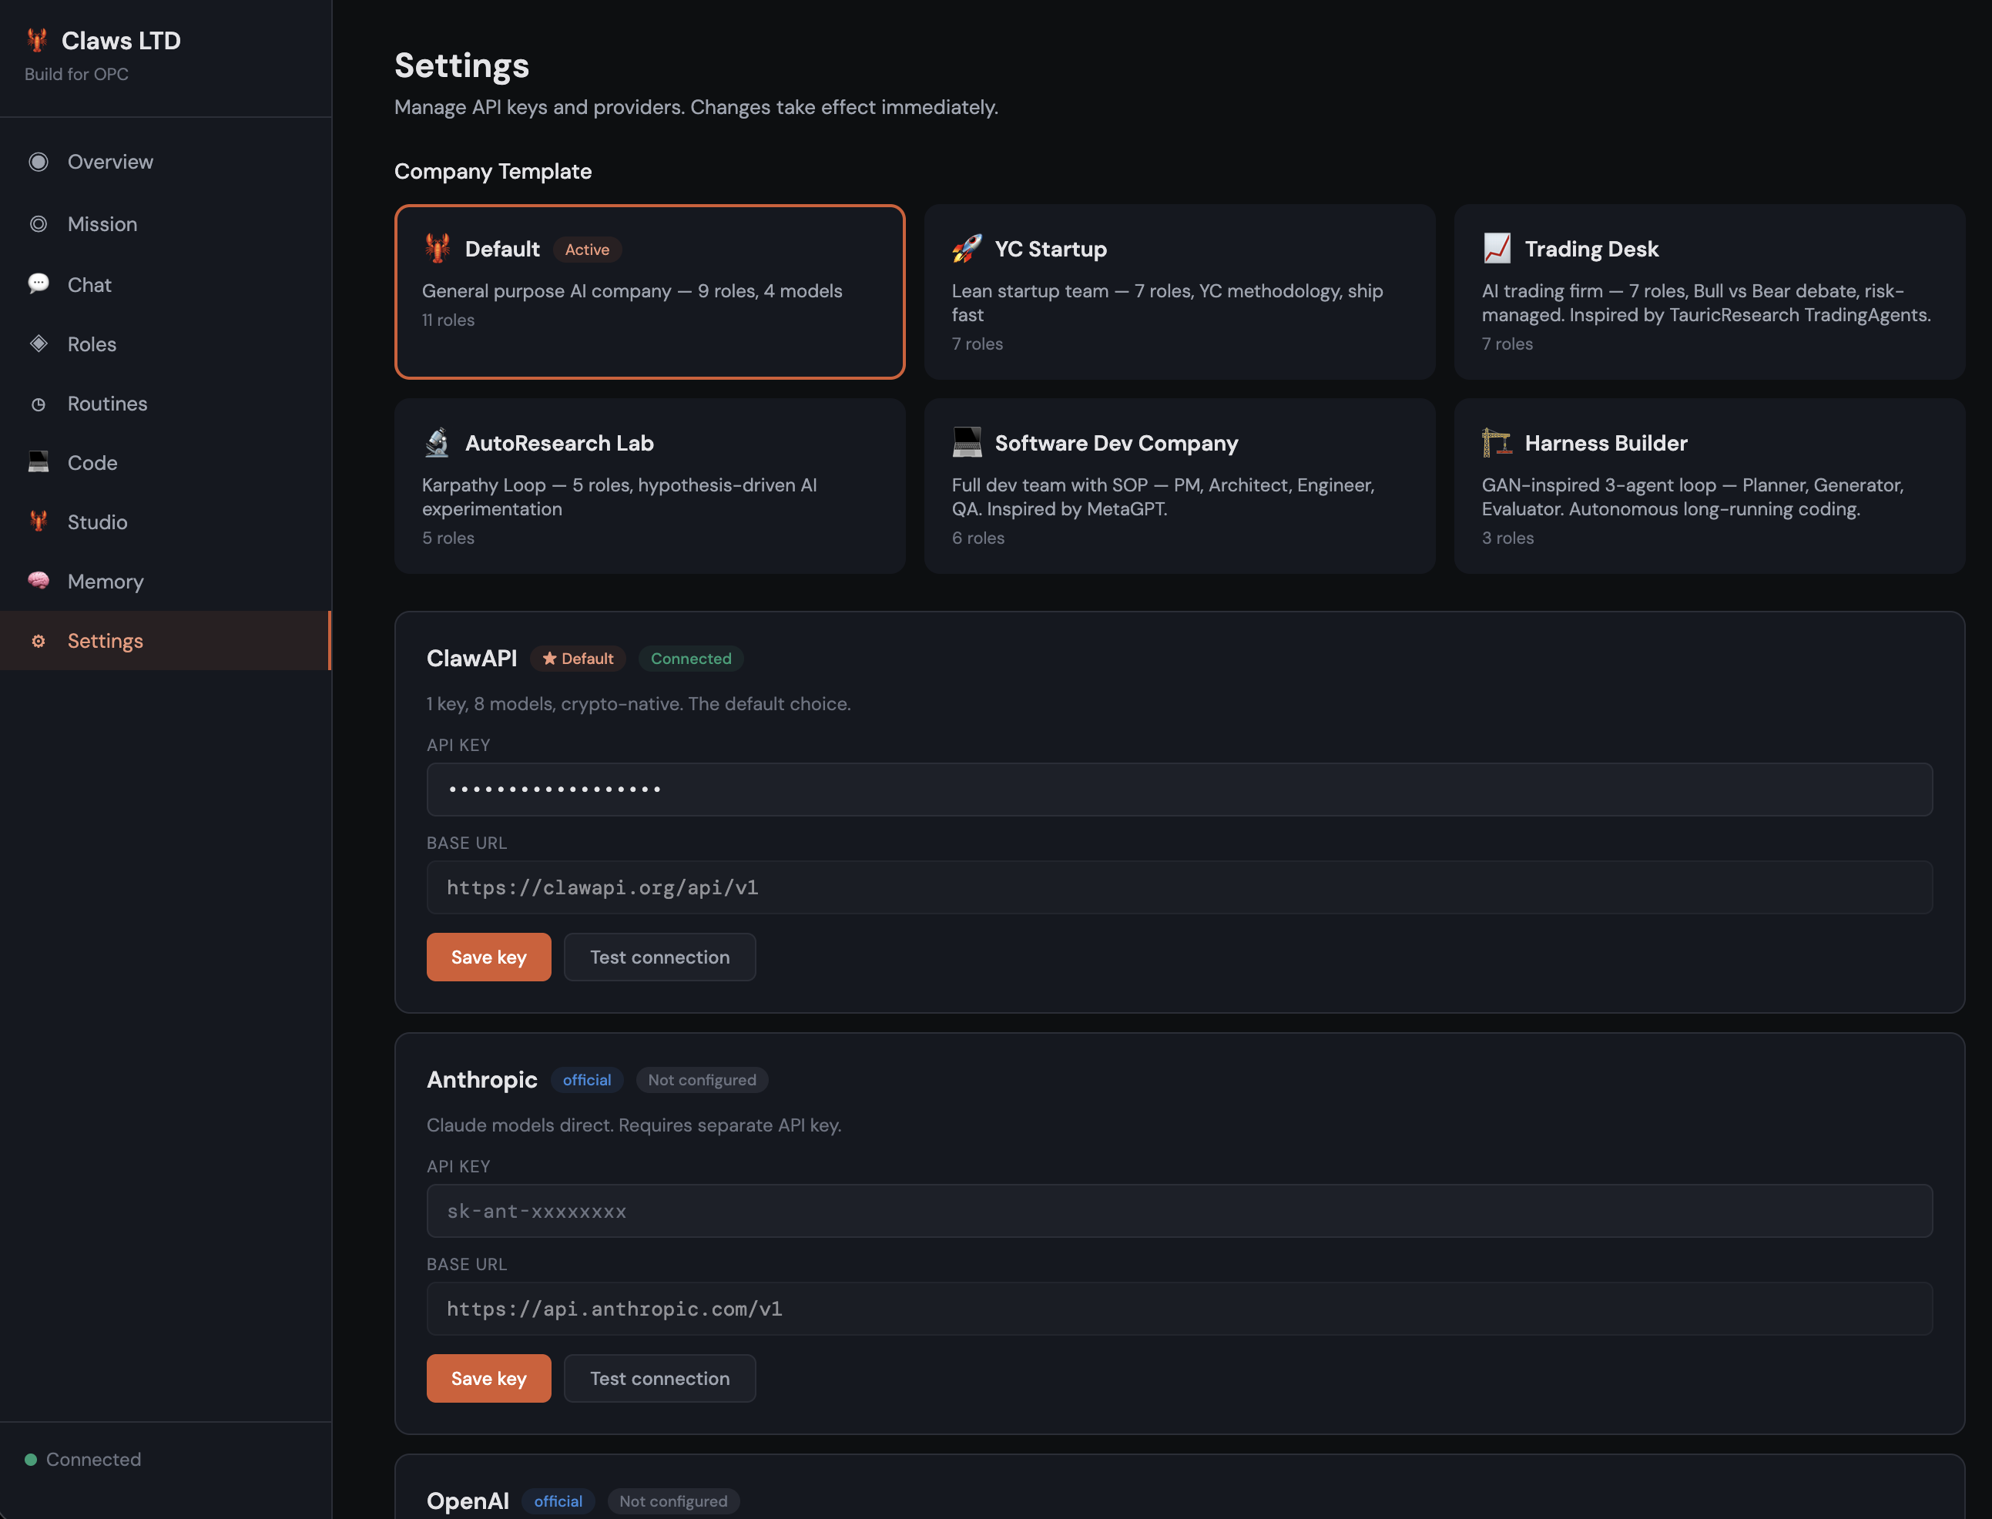
Task: Open the Routines page
Action: point(166,404)
